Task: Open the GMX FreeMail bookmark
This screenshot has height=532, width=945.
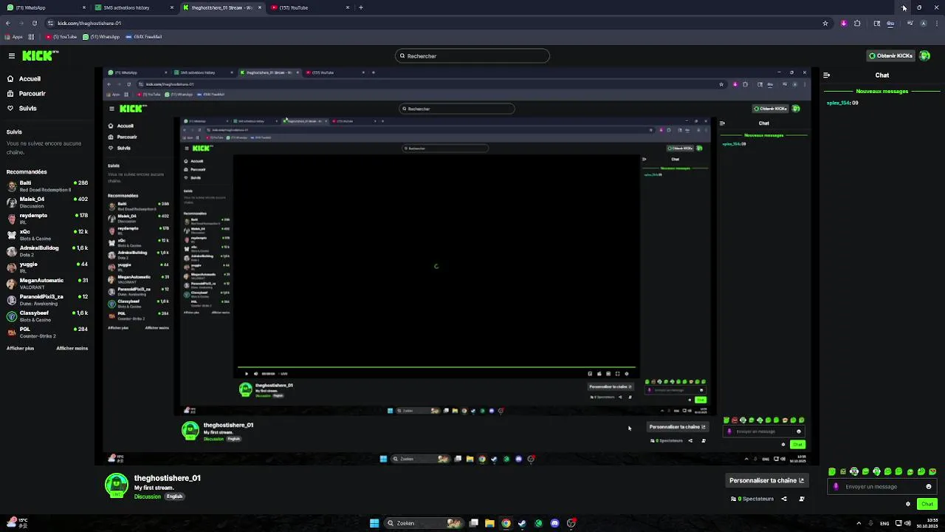Action: 144,37
